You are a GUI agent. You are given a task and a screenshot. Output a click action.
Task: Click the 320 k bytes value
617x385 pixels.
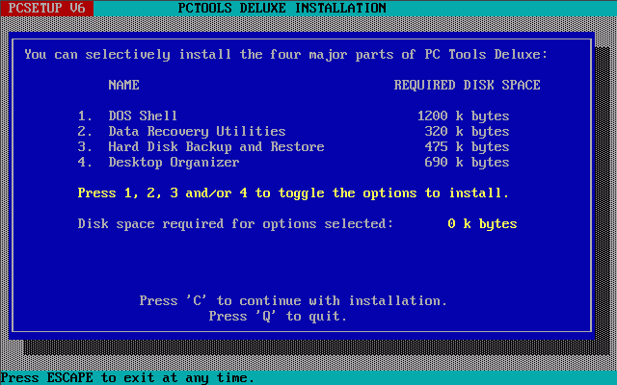[x=467, y=131]
